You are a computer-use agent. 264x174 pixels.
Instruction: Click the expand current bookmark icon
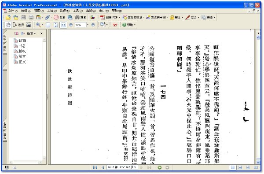pos(23,33)
